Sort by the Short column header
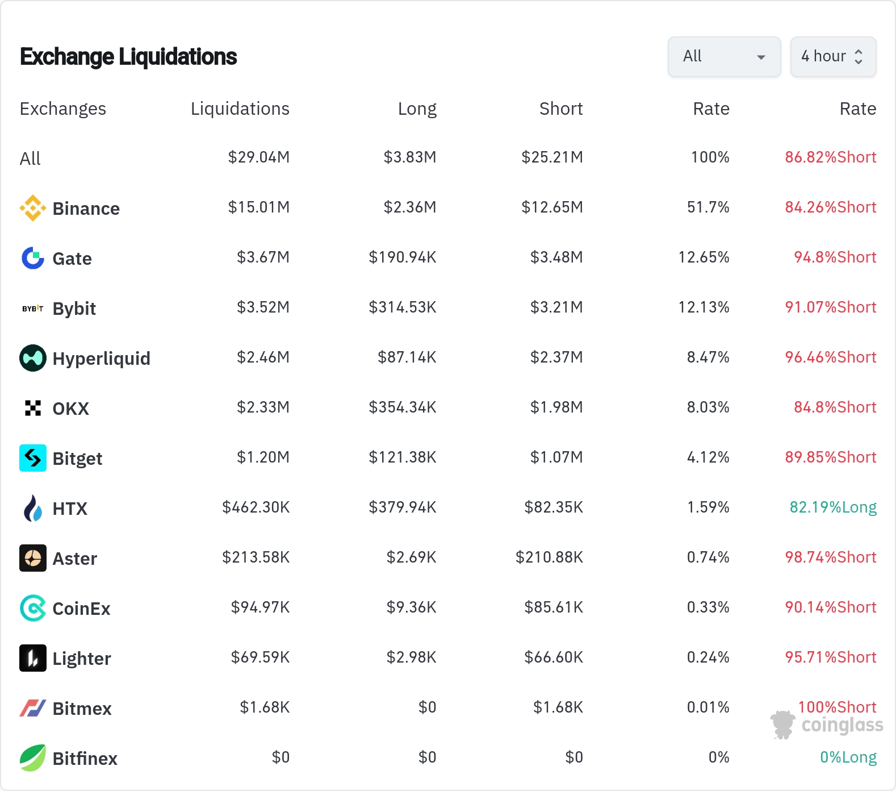The height and width of the screenshot is (791, 896). point(561,109)
